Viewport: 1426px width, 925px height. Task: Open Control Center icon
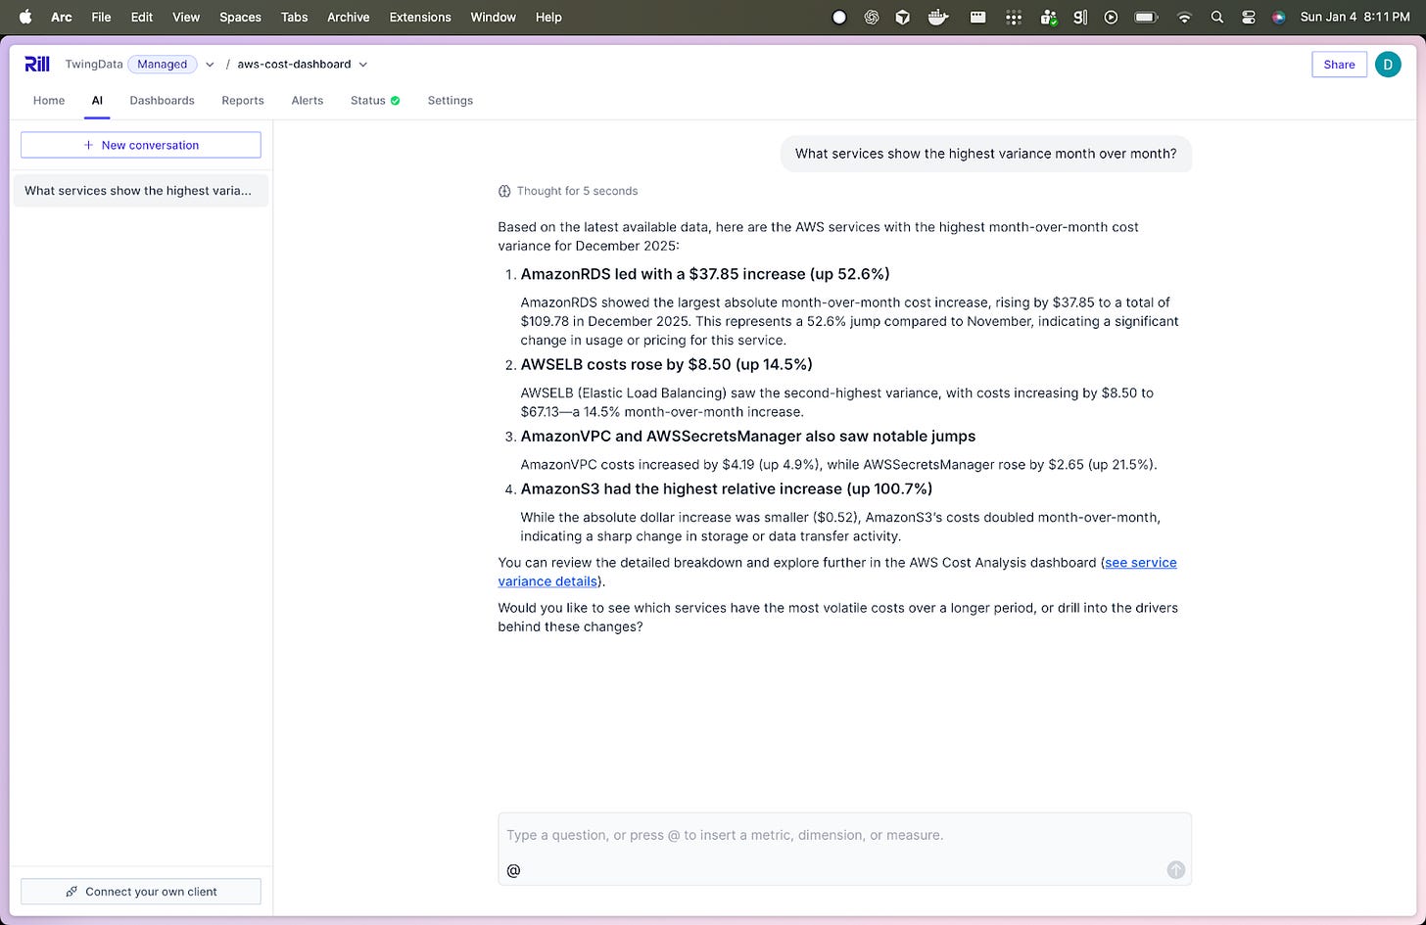[1248, 17]
